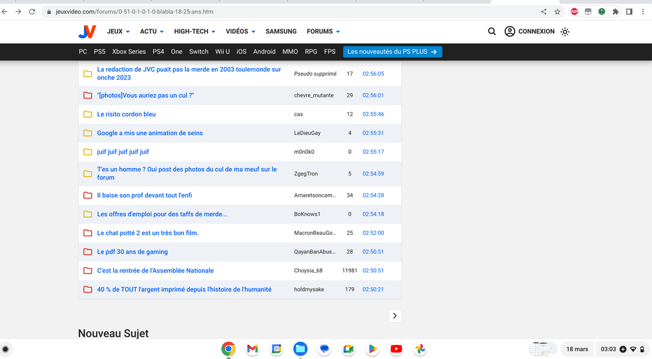Open the Switch platform section
The height and width of the screenshot is (359, 652).
[199, 52]
